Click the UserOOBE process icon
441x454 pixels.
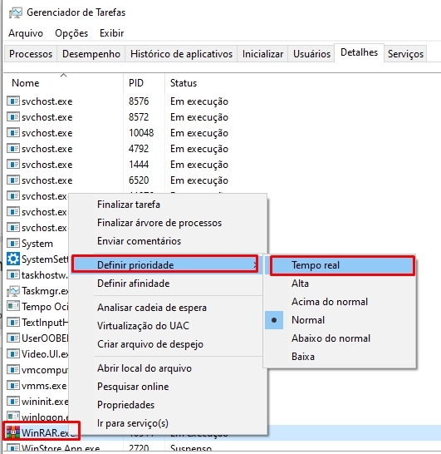13,338
